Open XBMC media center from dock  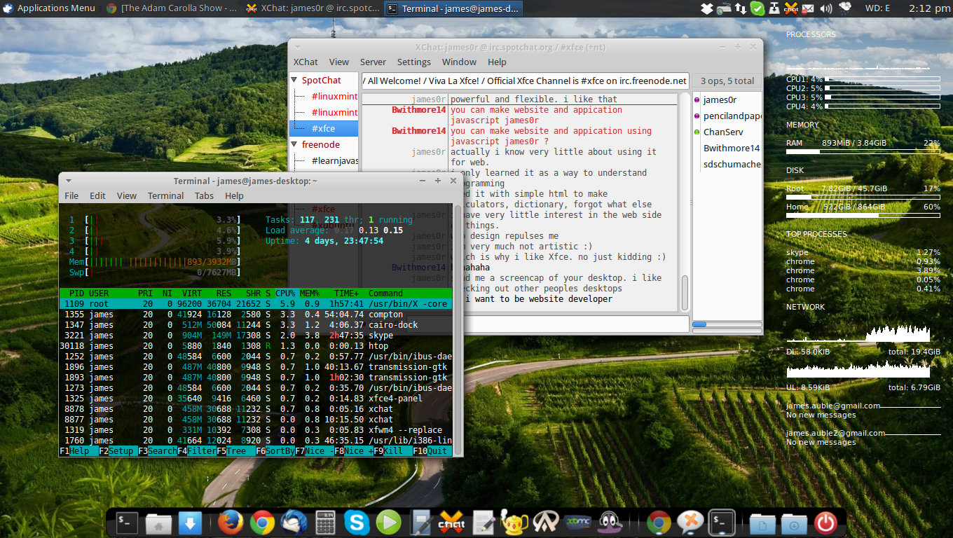(x=578, y=523)
